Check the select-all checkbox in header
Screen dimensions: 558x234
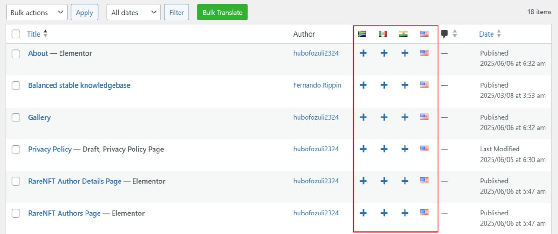pyautogui.click(x=16, y=34)
